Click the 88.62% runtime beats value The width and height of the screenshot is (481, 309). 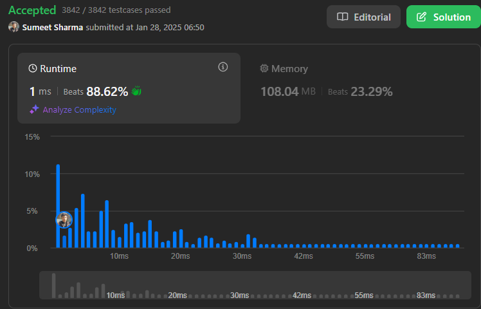click(107, 91)
